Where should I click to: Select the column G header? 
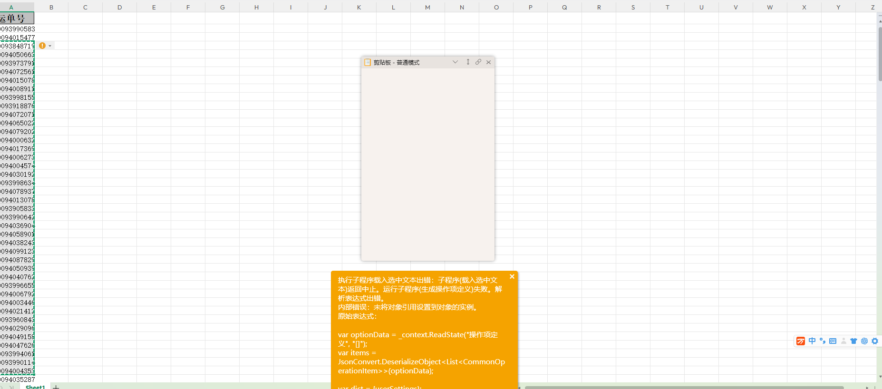pyautogui.click(x=223, y=7)
